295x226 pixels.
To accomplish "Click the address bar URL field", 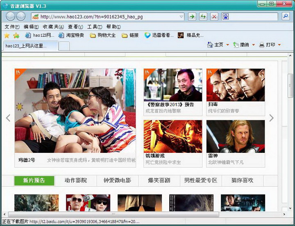I will [107, 17].
